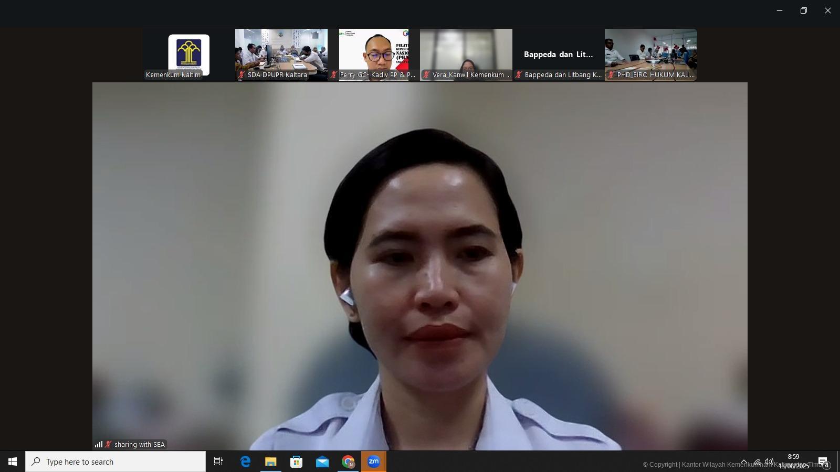
Task: Click the 'Type here to search' taskbar box
Action: tap(115, 462)
